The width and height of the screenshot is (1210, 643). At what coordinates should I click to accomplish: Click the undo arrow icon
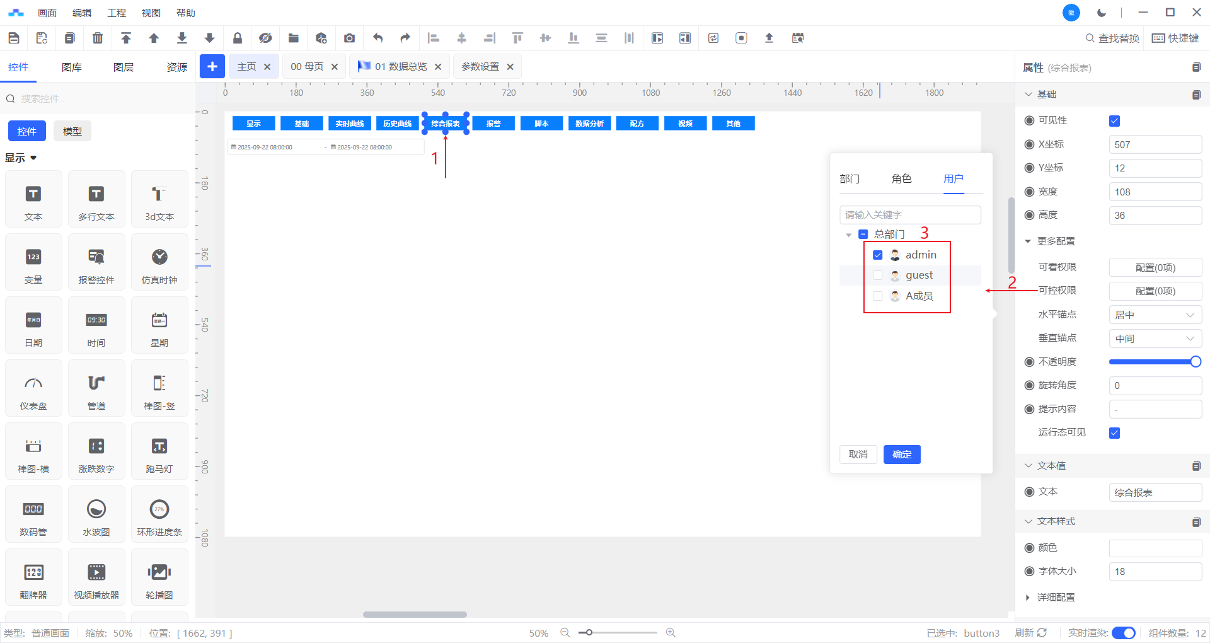[x=377, y=38]
